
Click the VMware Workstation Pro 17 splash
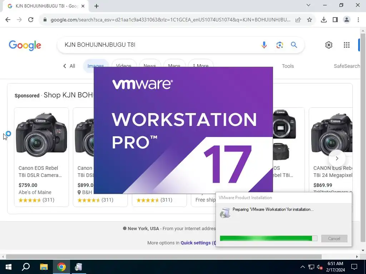[183, 130]
